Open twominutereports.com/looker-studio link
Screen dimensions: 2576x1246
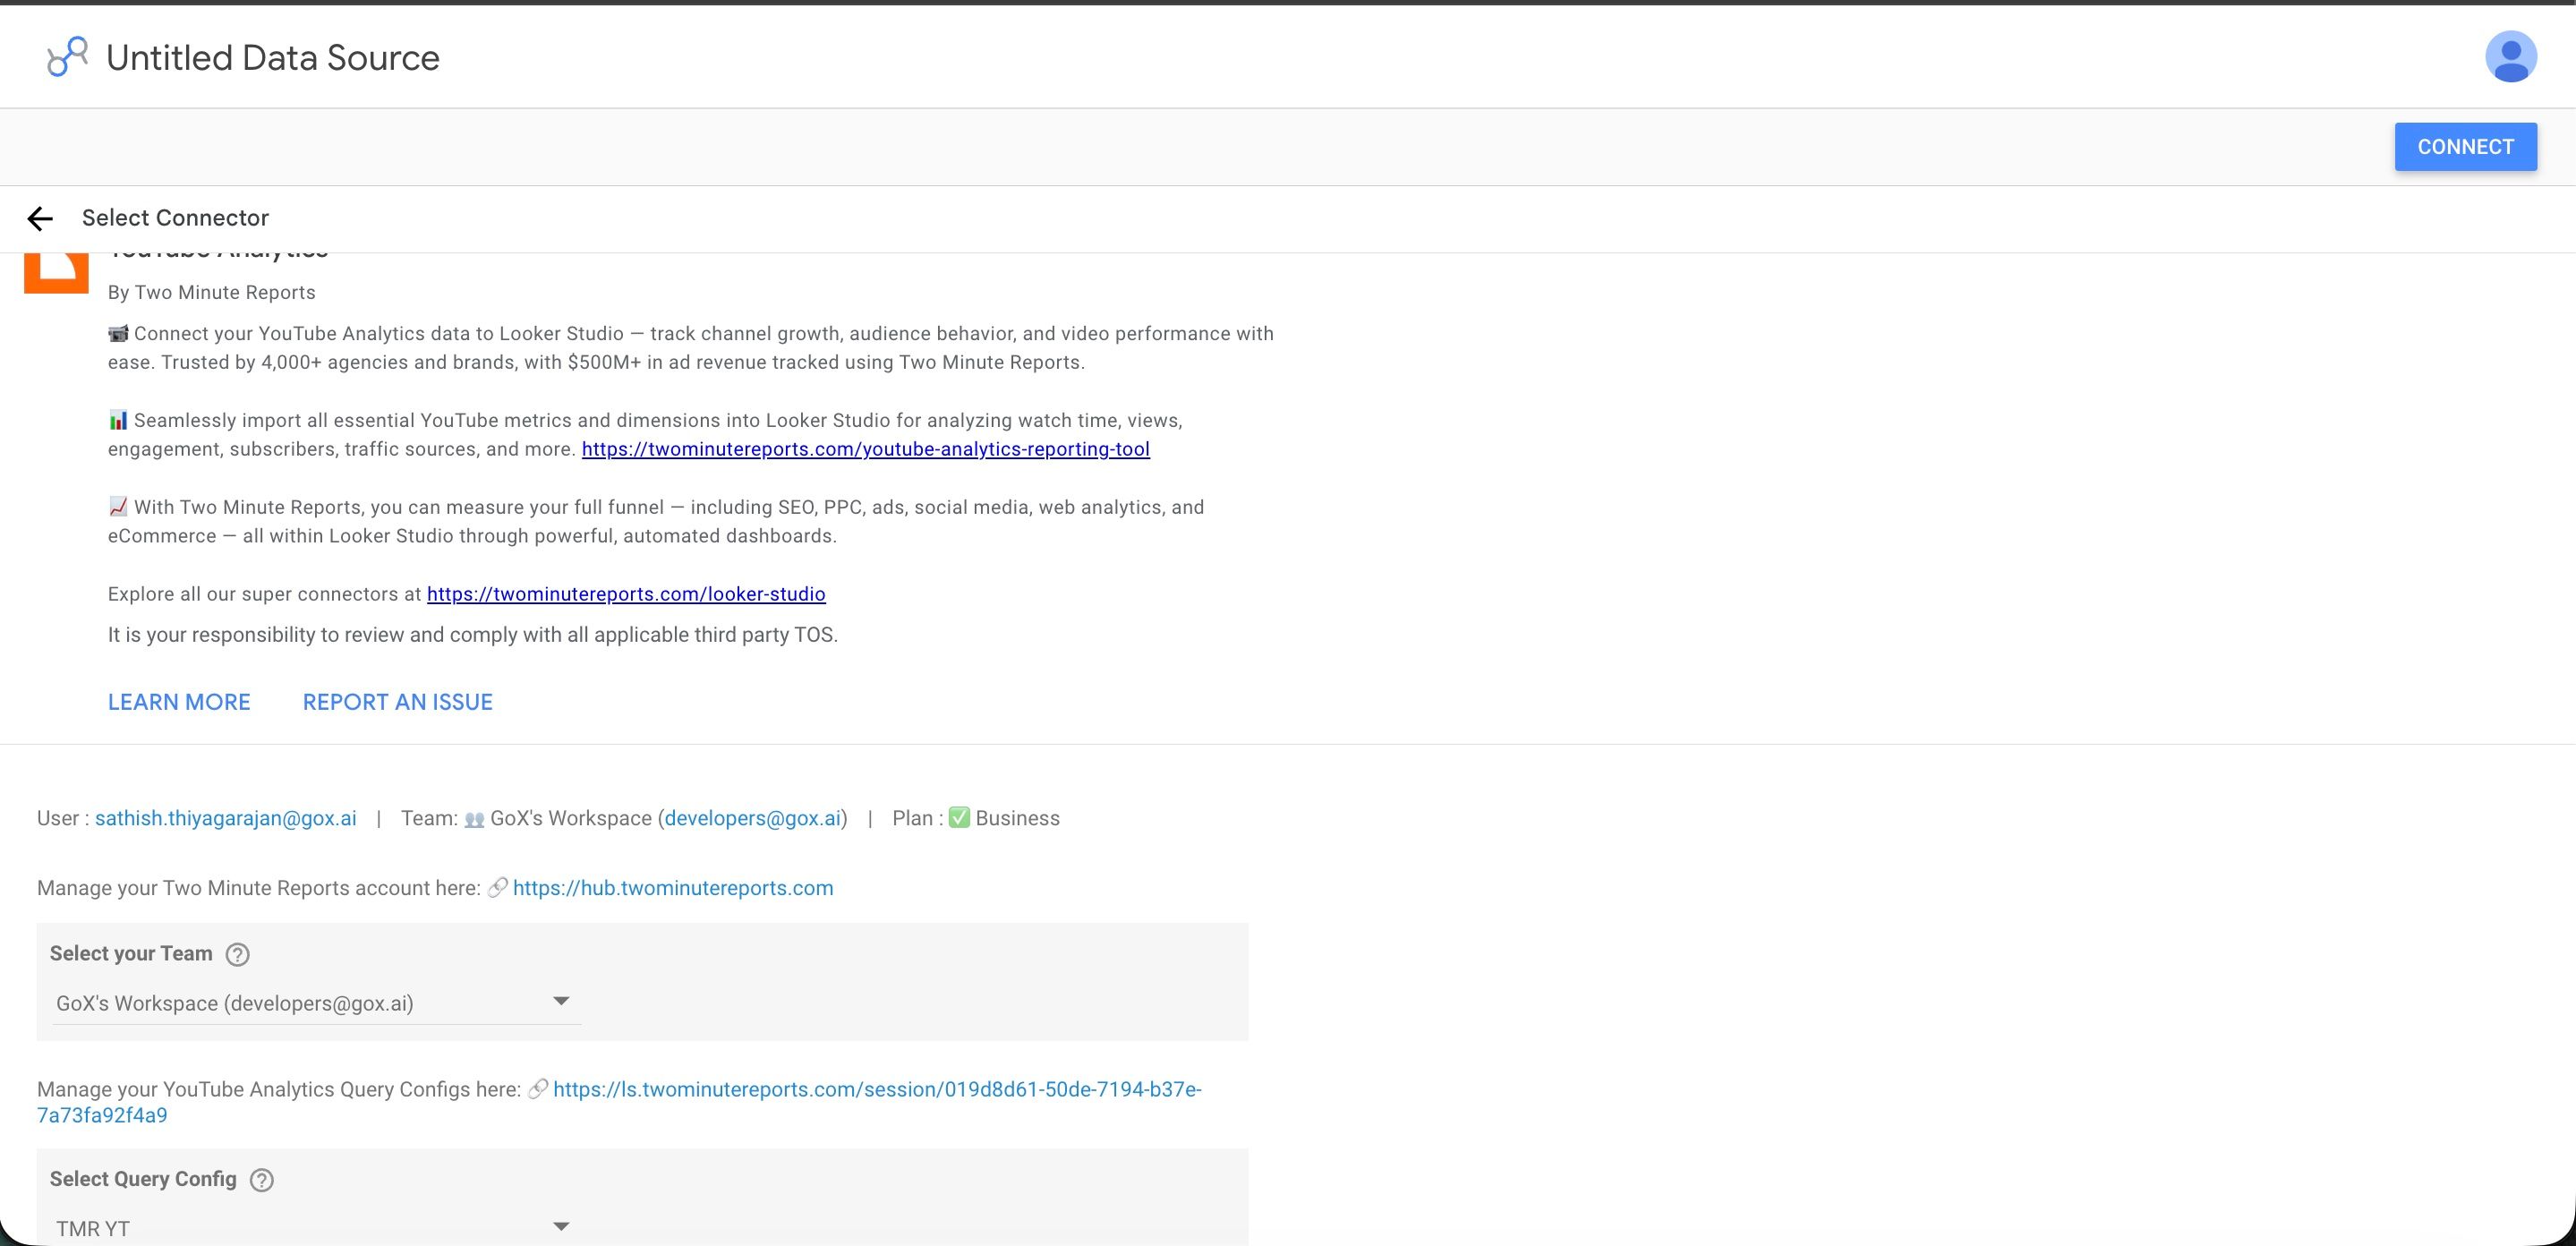coord(626,594)
